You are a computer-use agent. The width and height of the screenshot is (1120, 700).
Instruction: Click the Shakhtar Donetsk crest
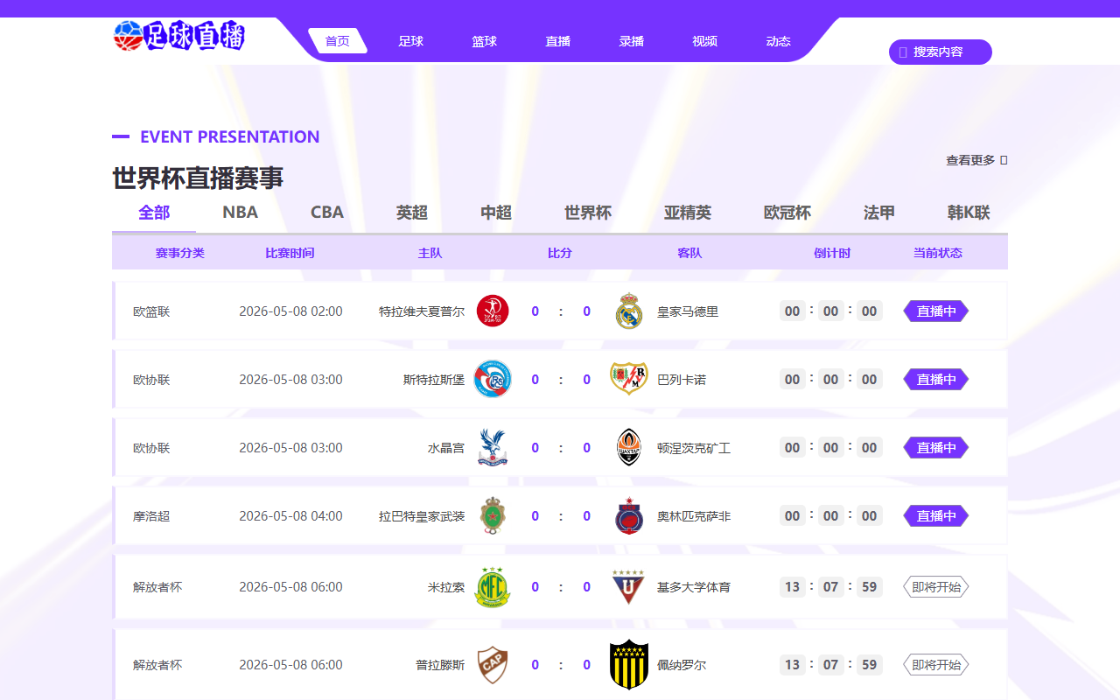point(629,447)
